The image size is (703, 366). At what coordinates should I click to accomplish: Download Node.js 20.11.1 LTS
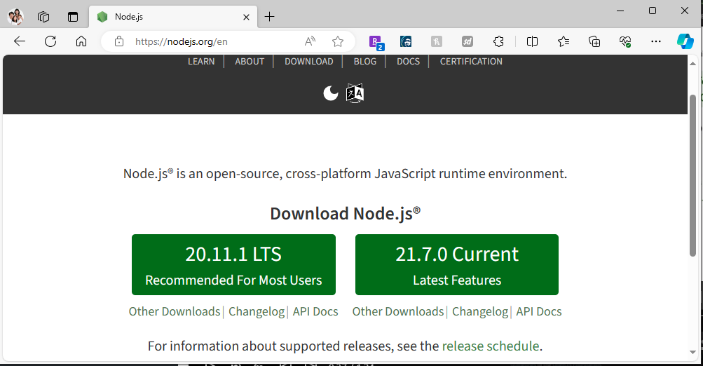(233, 264)
